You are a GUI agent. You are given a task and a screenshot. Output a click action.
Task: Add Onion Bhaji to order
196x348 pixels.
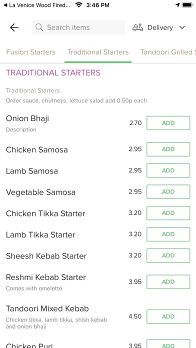(168, 123)
